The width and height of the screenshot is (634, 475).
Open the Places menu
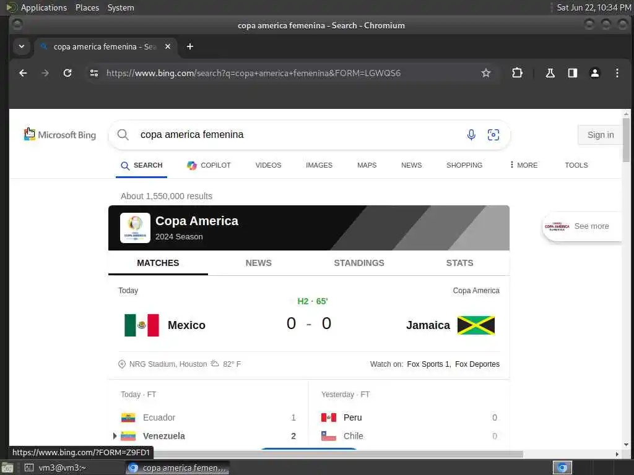(x=87, y=7)
